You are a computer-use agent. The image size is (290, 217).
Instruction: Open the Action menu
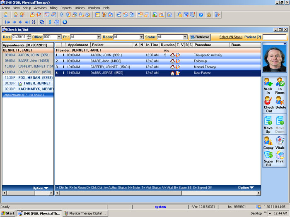[x=6, y=8]
